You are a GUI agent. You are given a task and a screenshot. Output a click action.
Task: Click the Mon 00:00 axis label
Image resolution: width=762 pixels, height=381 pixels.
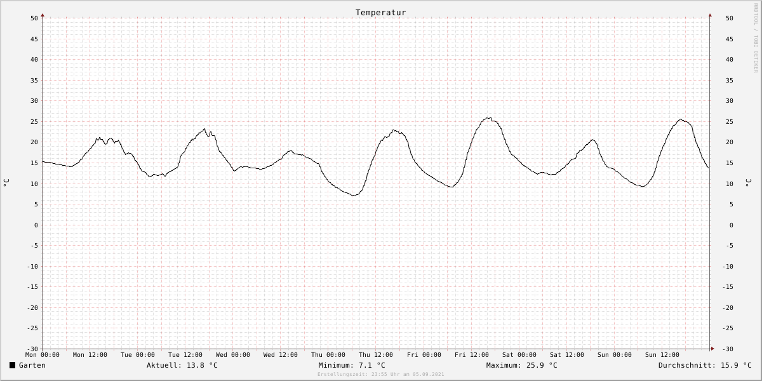click(x=43, y=355)
